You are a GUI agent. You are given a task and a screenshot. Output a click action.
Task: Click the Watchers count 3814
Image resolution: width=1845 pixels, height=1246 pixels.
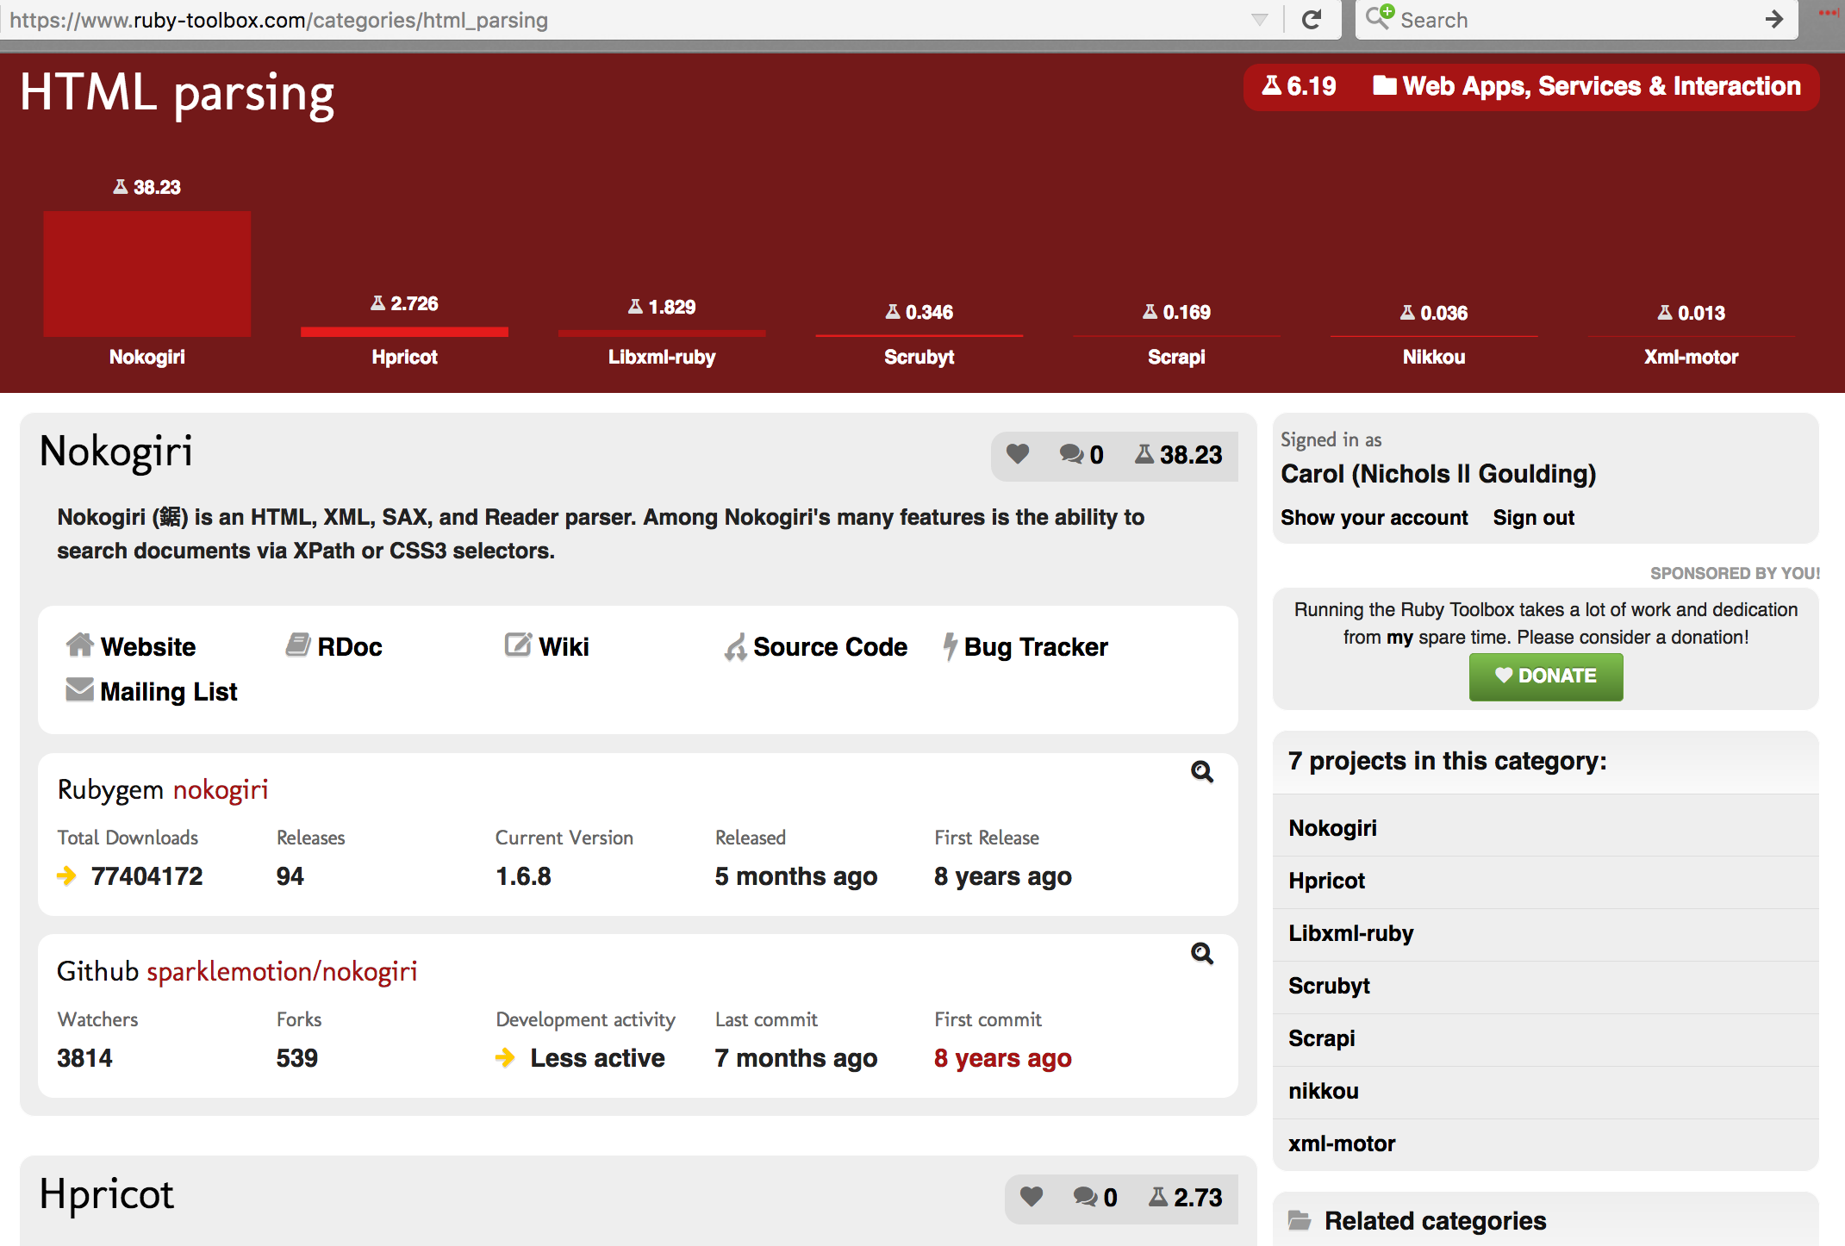coord(84,1058)
